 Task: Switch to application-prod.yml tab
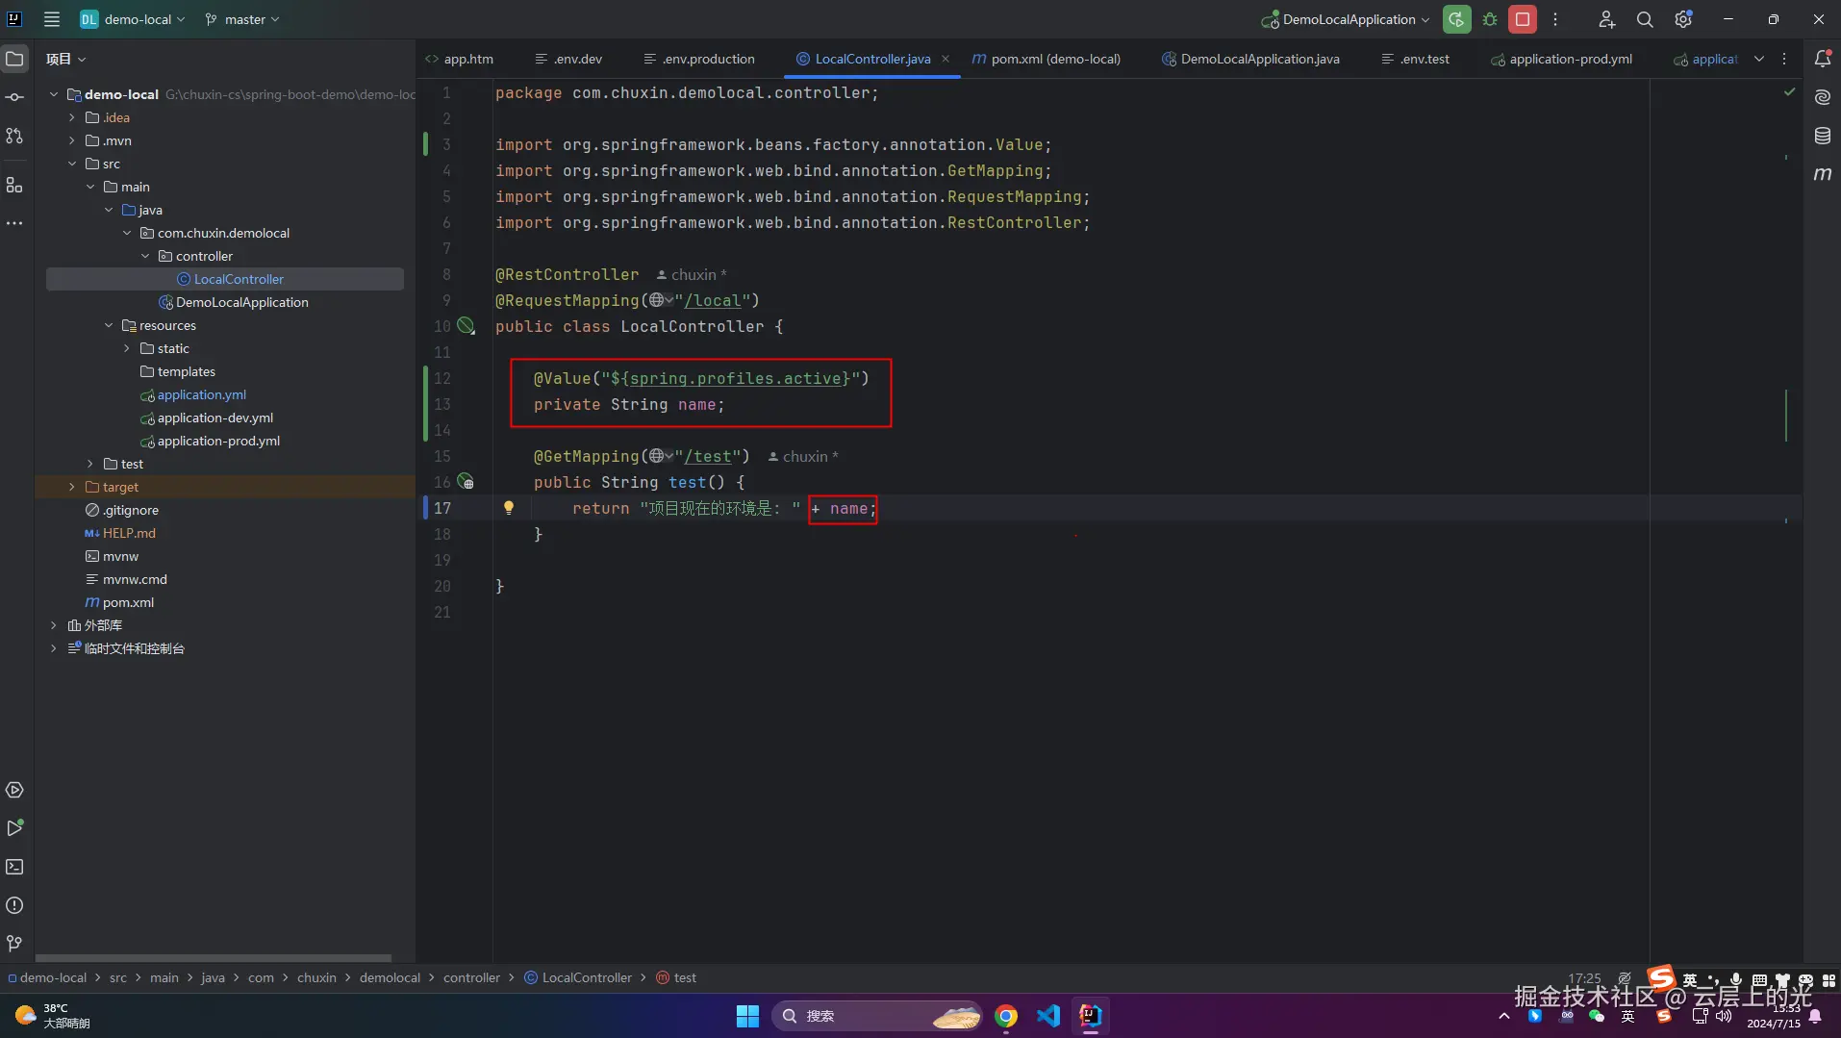click(1561, 59)
